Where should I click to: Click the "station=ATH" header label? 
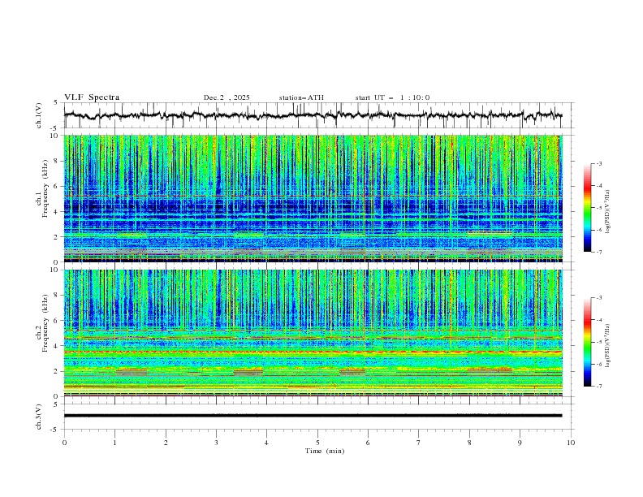pos(301,97)
